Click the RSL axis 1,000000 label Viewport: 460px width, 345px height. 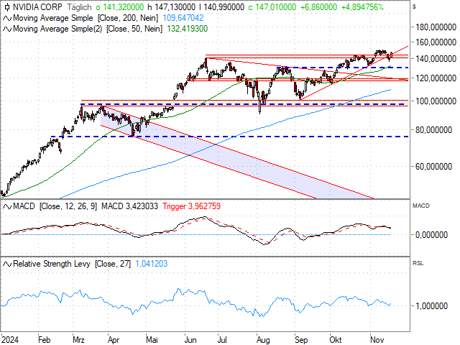[431, 306]
